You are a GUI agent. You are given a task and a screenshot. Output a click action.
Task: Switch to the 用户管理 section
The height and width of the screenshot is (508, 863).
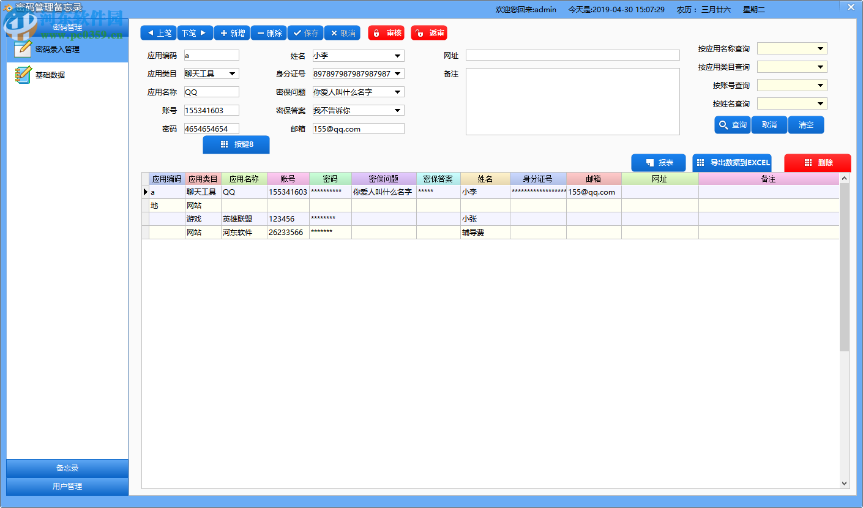click(x=66, y=487)
